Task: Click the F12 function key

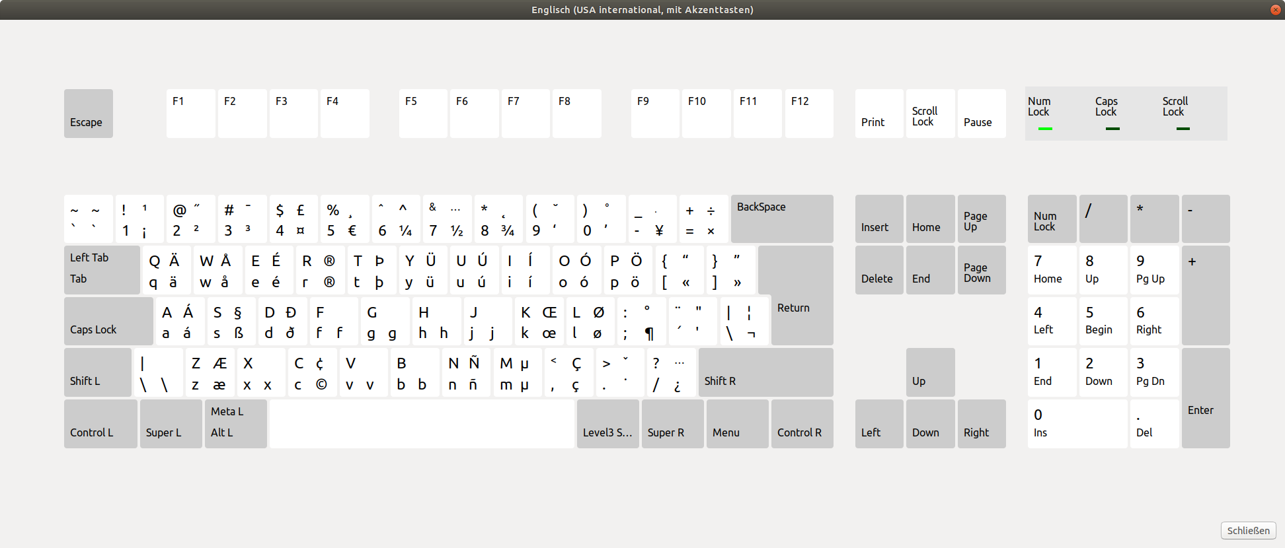Action: pyautogui.click(x=809, y=114)
